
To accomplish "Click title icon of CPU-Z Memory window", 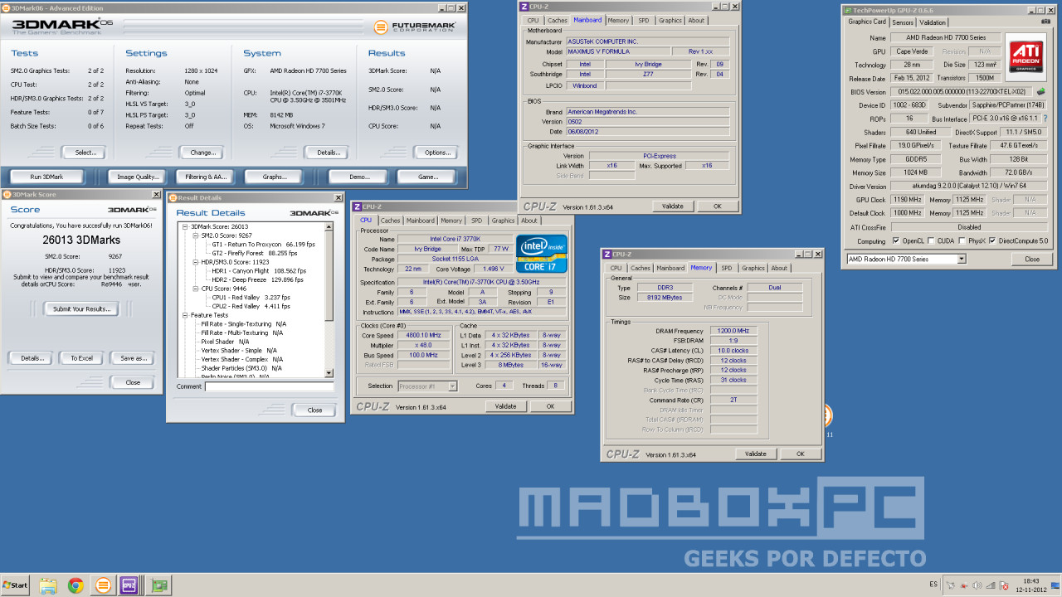I will [x=607, y=254].
